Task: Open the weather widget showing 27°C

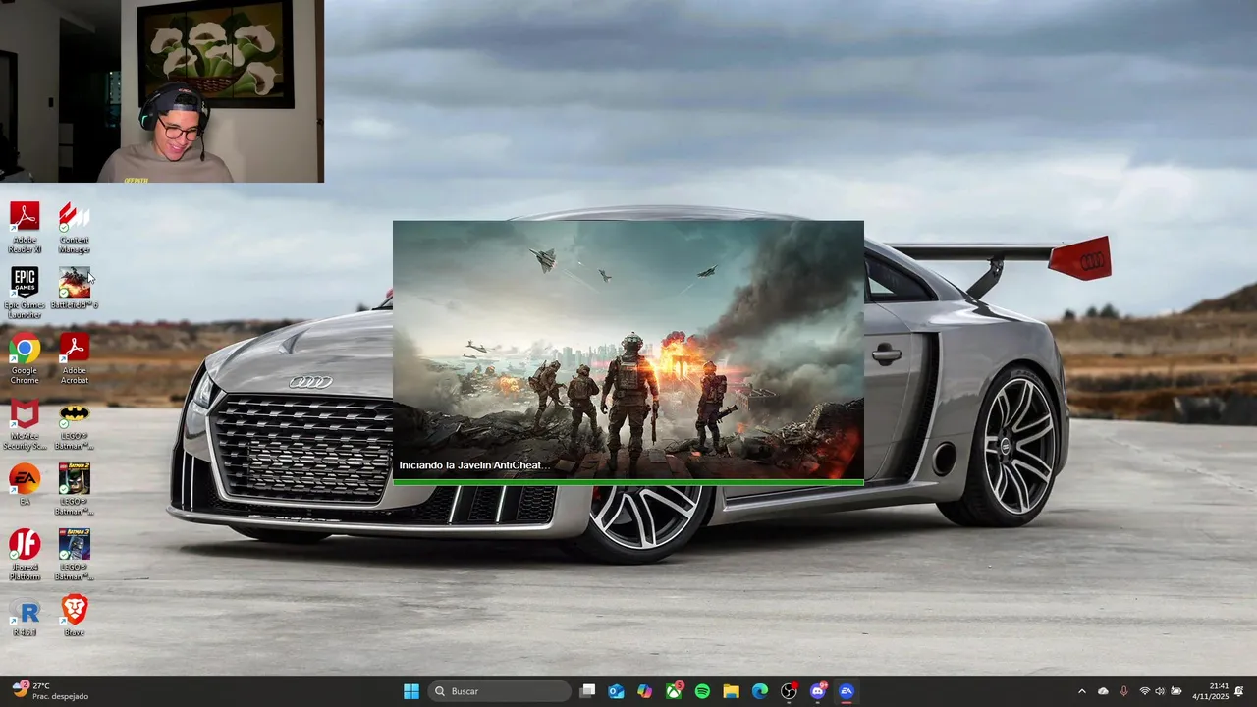Action: tap(49, 691)
